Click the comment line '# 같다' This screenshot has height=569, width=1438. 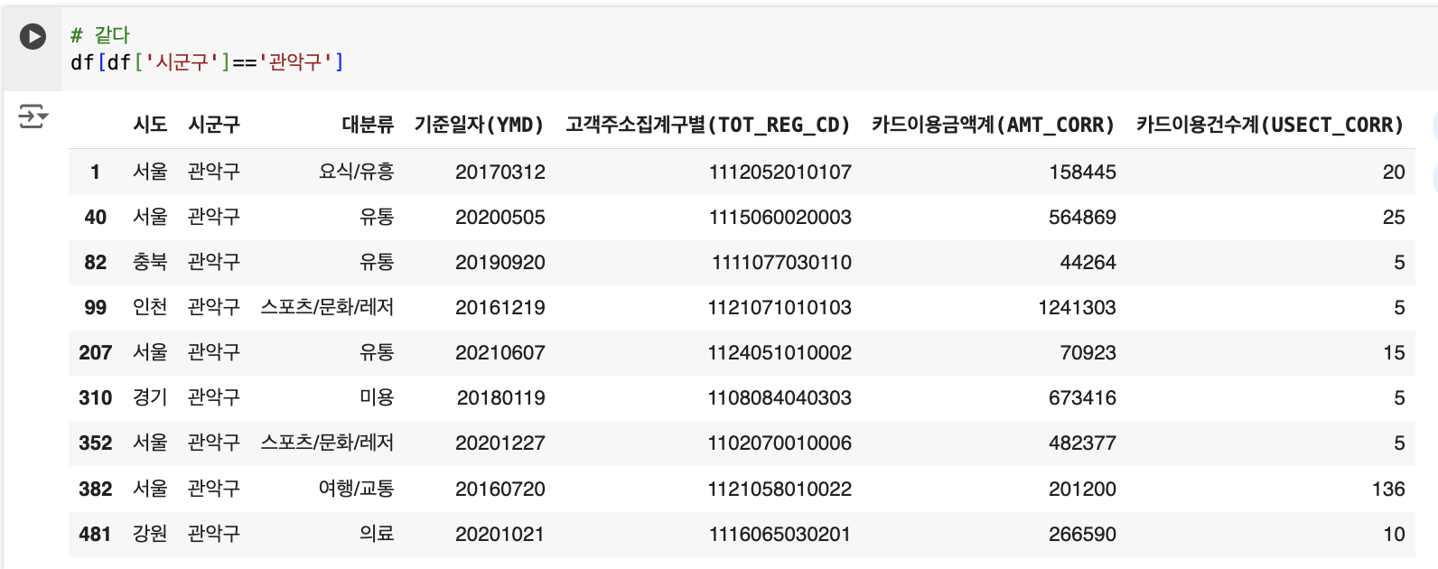tap(100, 35)
